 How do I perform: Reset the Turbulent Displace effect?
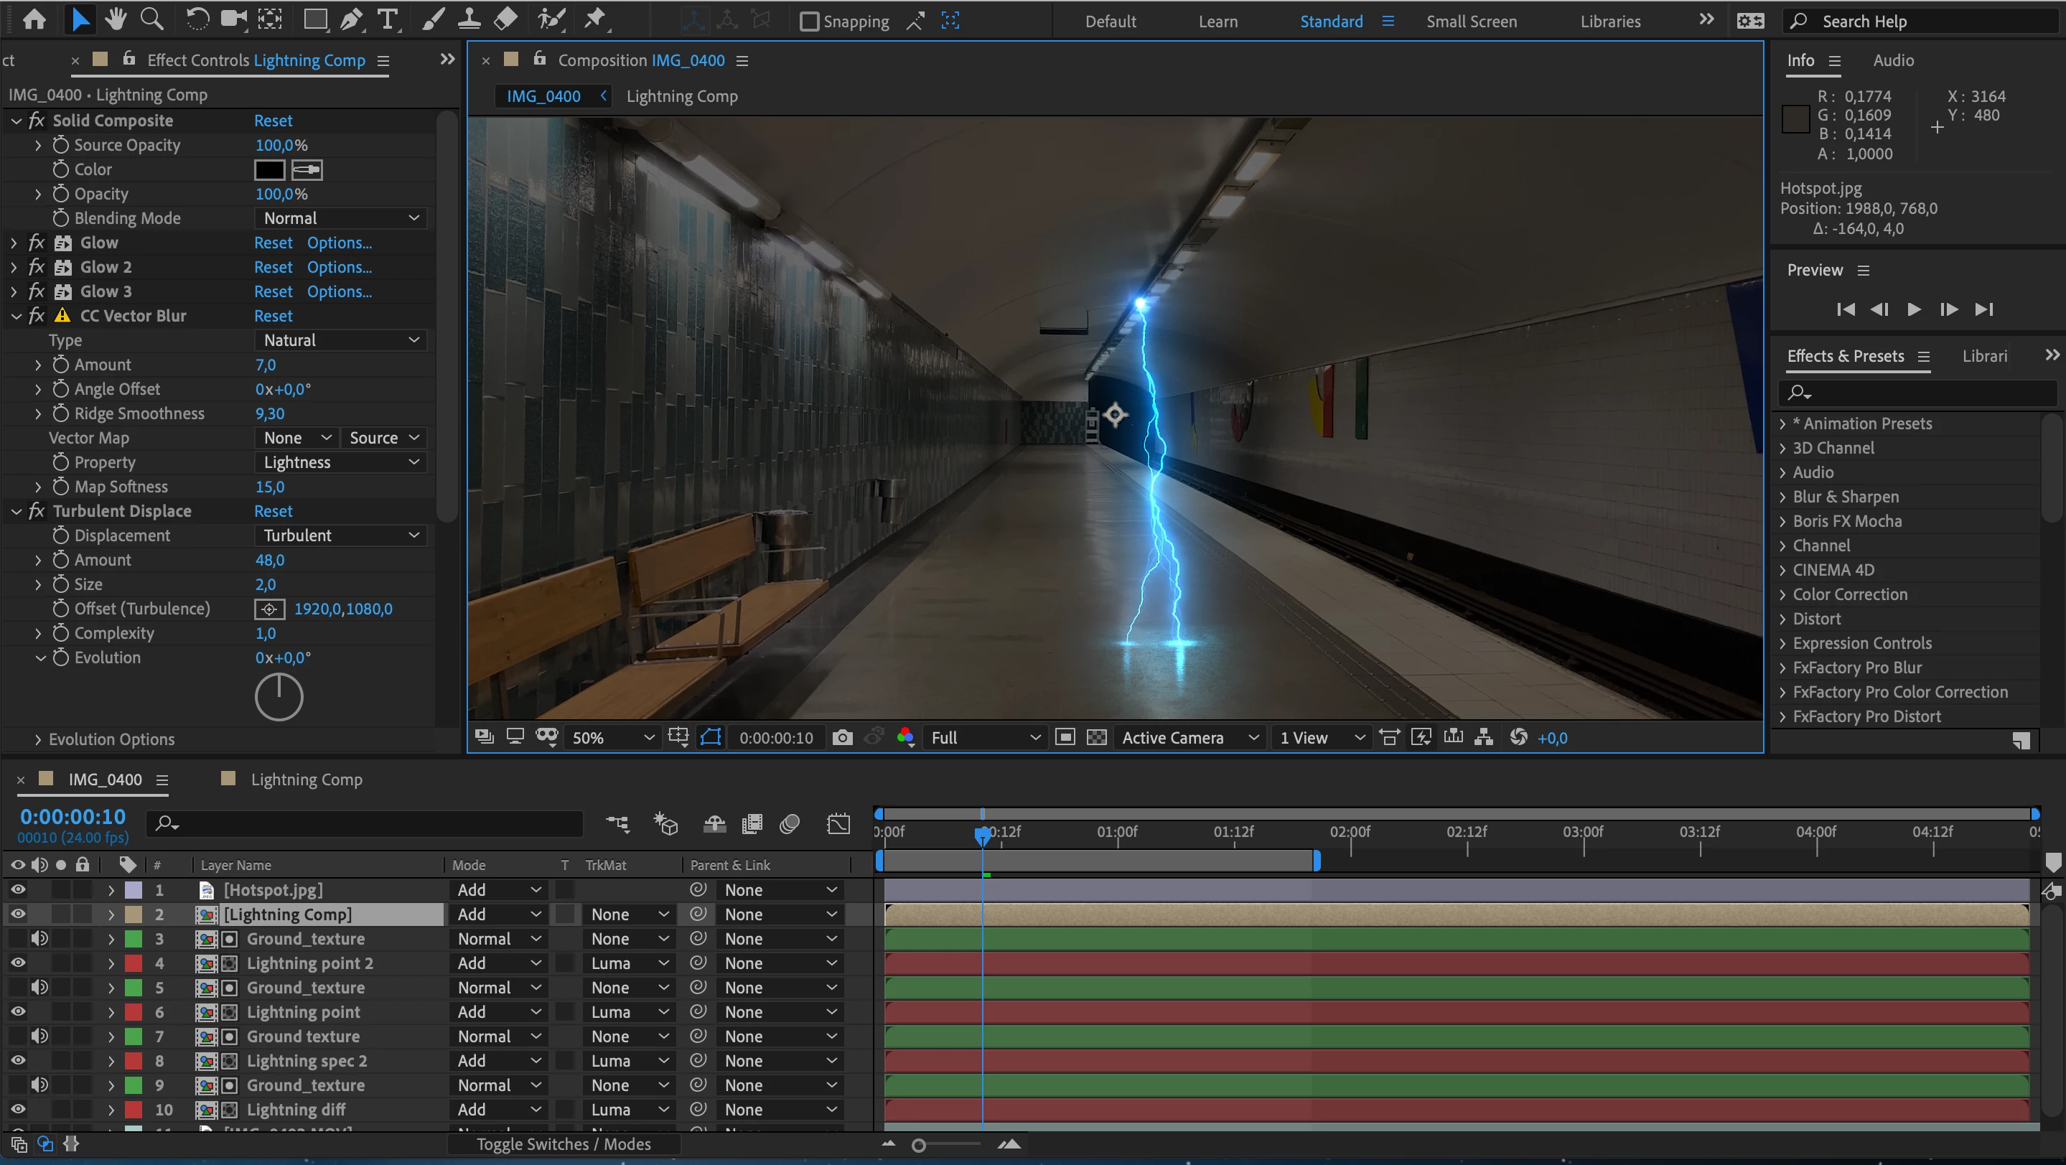[x=273, y=511]
